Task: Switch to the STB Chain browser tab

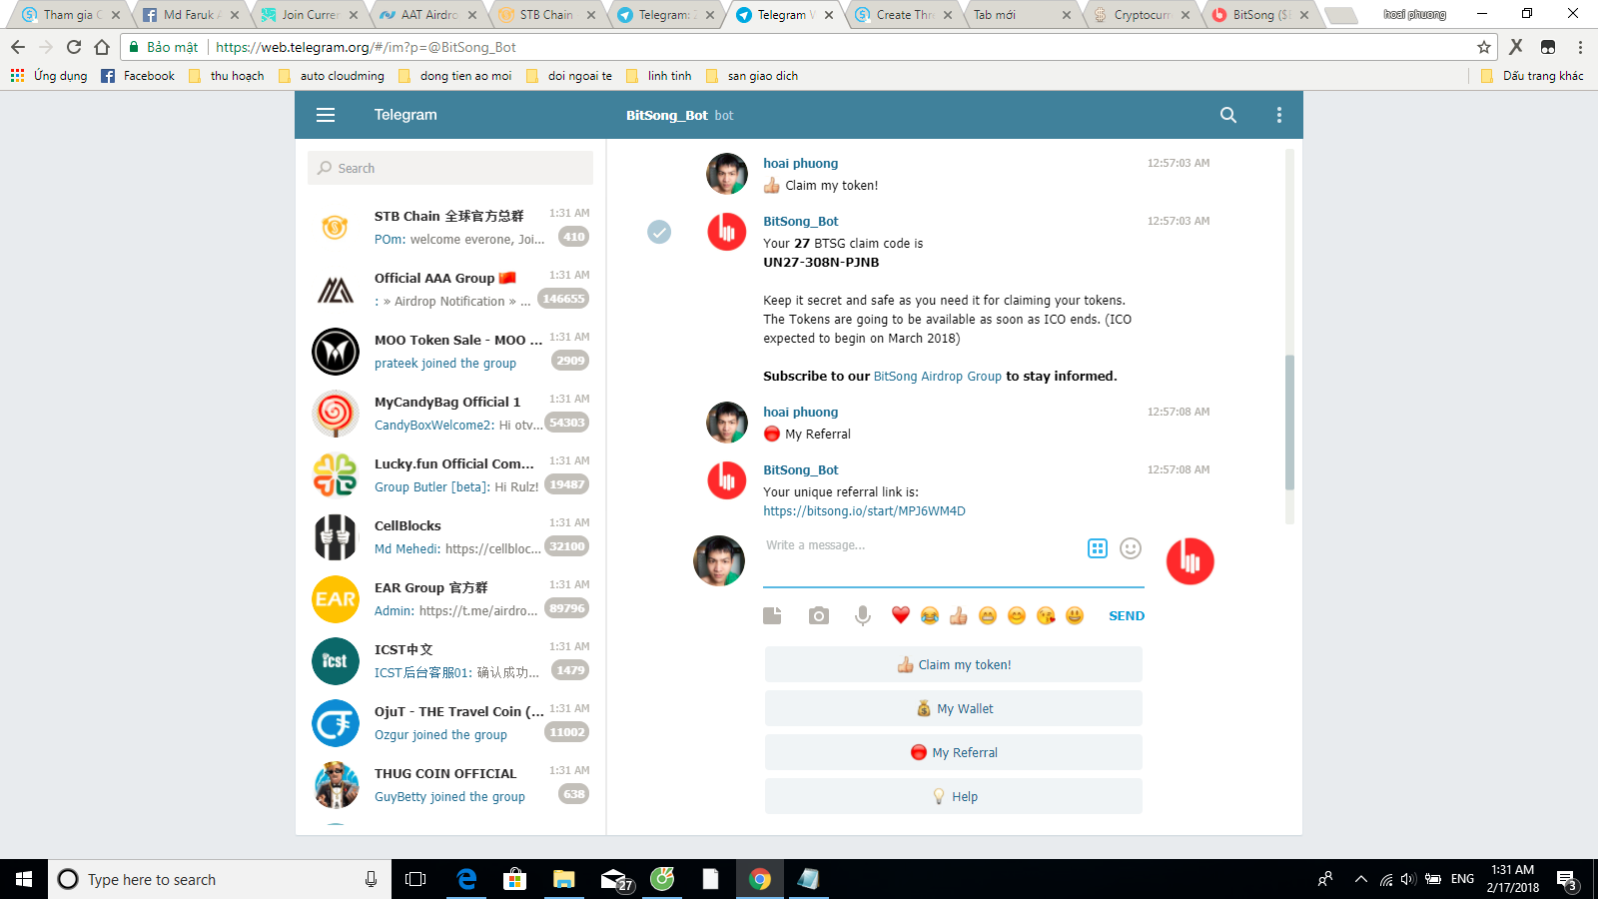Action: point(545,15)
